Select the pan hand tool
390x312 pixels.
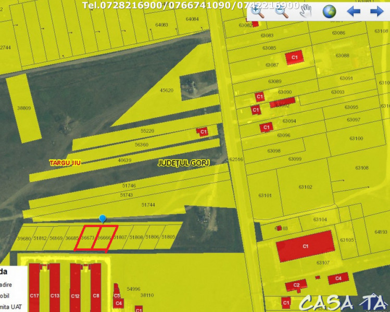[305, 11]
